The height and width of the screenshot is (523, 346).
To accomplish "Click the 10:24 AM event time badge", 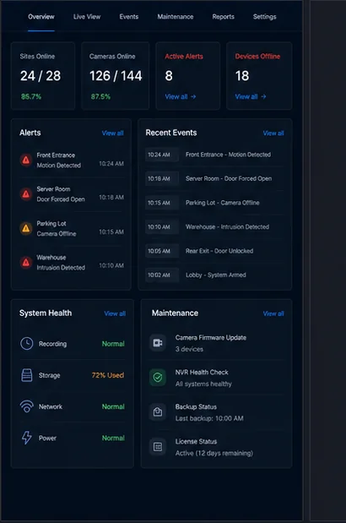I will (x=162, y=155).
